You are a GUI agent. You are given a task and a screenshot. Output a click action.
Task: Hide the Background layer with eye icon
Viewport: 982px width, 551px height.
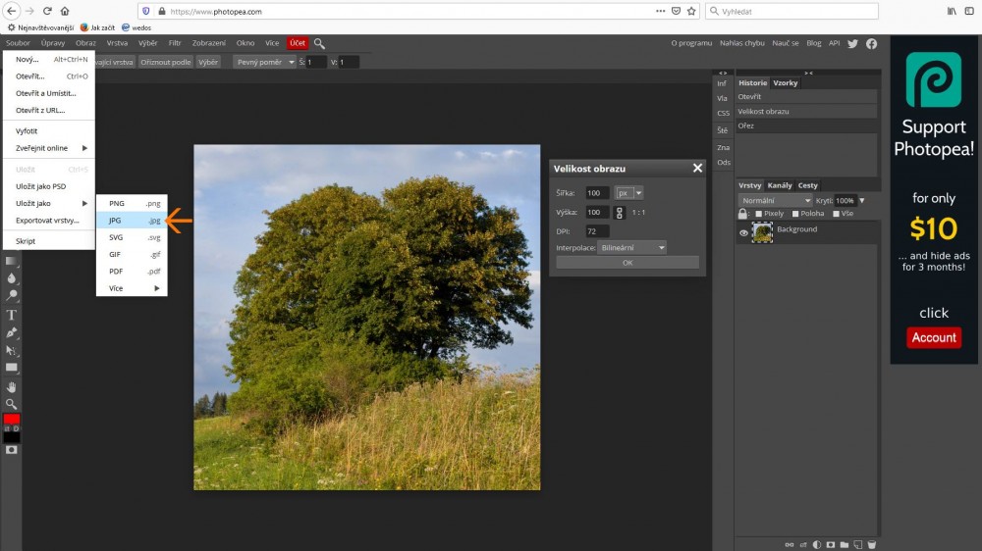(x=743, y=232)
